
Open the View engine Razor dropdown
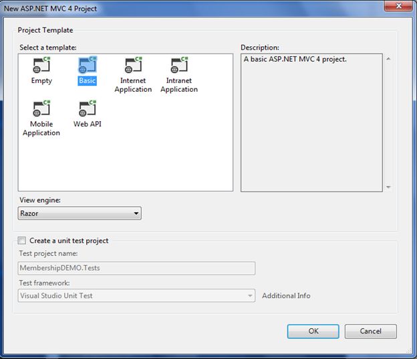(80, 213)
